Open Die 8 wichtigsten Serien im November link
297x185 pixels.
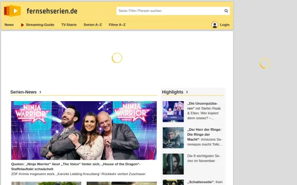pyautogui.click(x=203, y=158)
